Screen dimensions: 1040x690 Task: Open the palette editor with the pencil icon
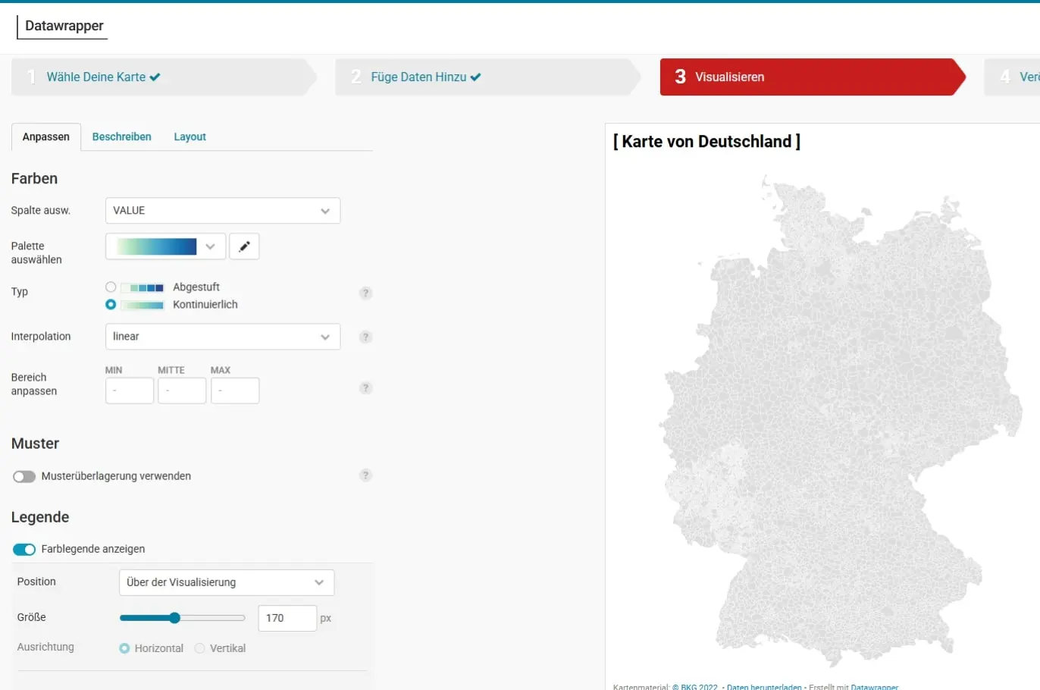point(244,246)
